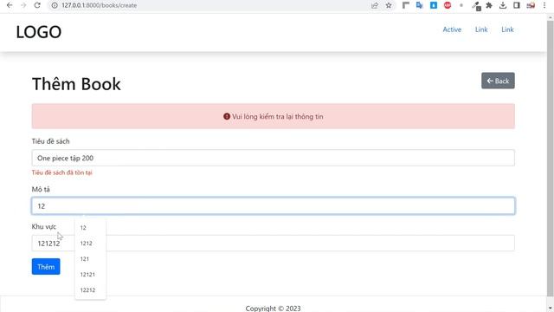Click the address bar URL
The height and width of the screenshot is (312, 554).
100,5
